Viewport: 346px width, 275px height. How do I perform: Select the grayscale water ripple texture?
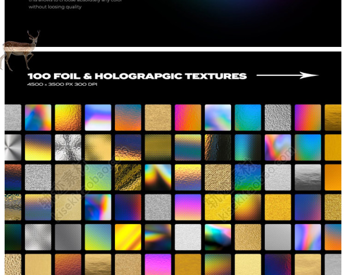[308, 178]
